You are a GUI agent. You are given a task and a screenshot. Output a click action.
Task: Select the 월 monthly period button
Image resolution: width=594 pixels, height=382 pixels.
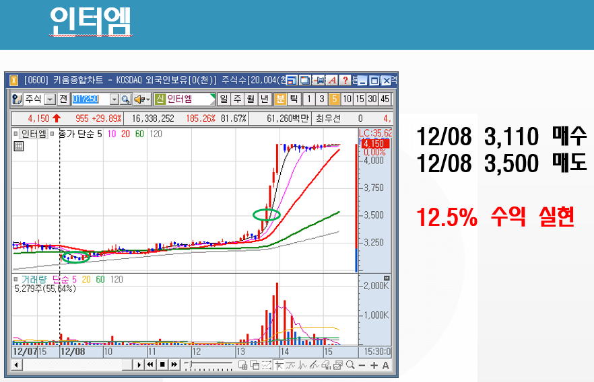tap(251, 99)
